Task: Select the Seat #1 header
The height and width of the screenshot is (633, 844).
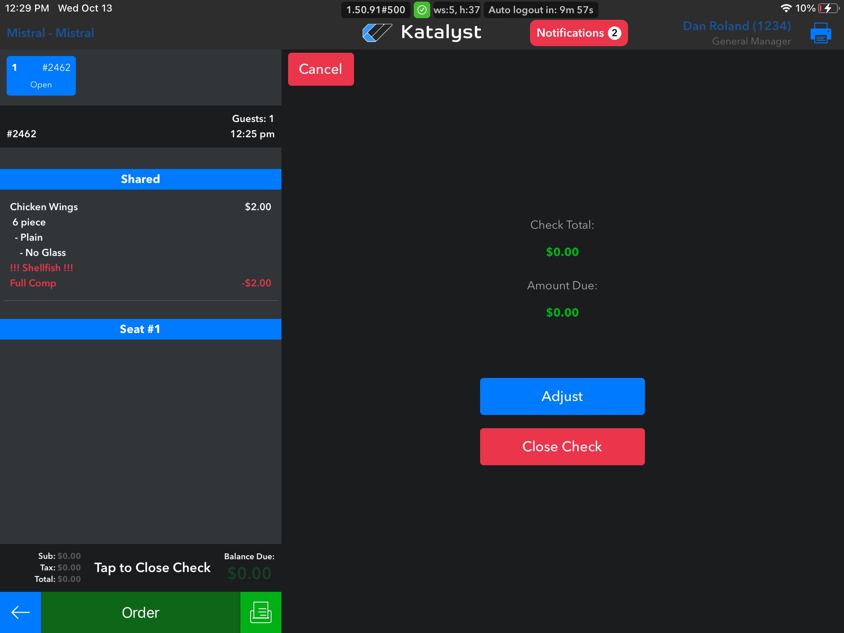Action: [x=141, y=329]
